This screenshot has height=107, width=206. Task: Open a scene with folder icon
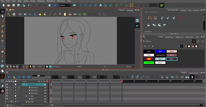pos(9,5)
